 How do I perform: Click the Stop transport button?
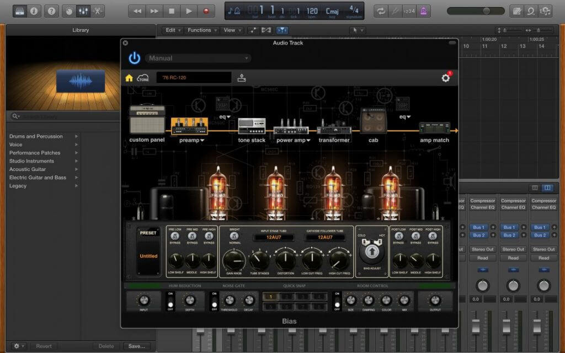(x=172, y=11)
